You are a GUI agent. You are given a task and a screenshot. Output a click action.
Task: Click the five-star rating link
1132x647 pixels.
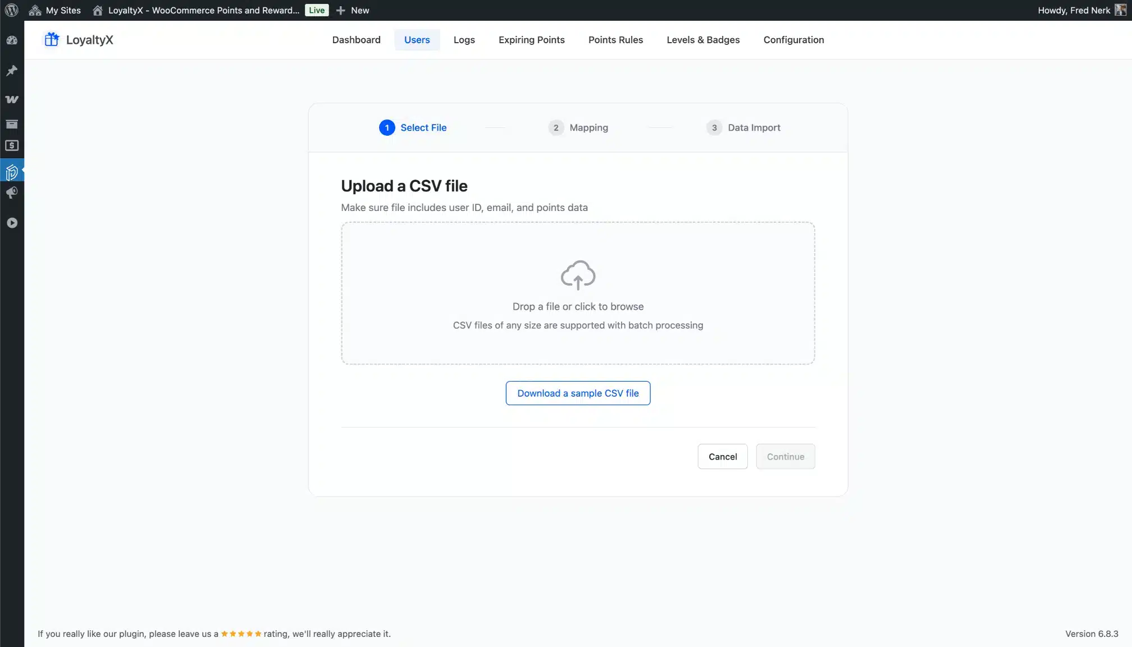pos(241,634)
